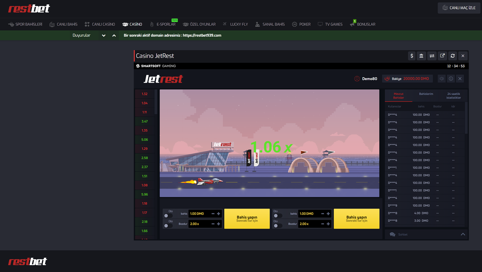The width and height of the screenshot is (482, 272).
Task: Click first yellow Bahis yapın button
Action: 247,218
